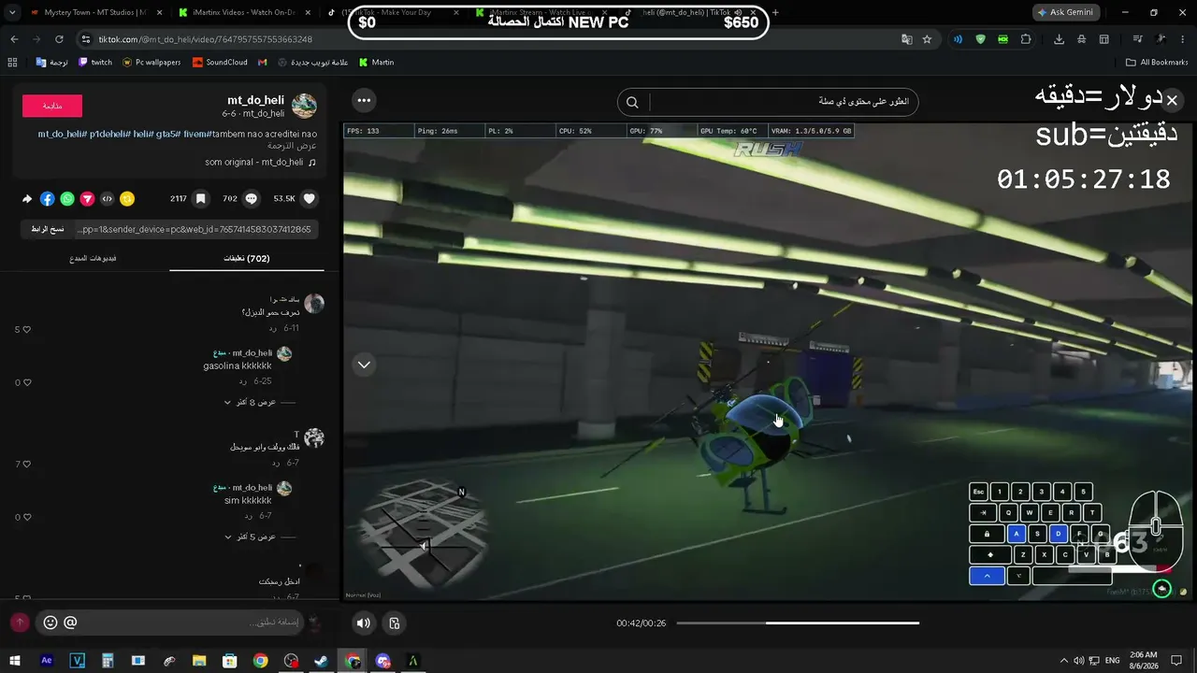Reload the page

pyautogui.click(x=59, y=39)
